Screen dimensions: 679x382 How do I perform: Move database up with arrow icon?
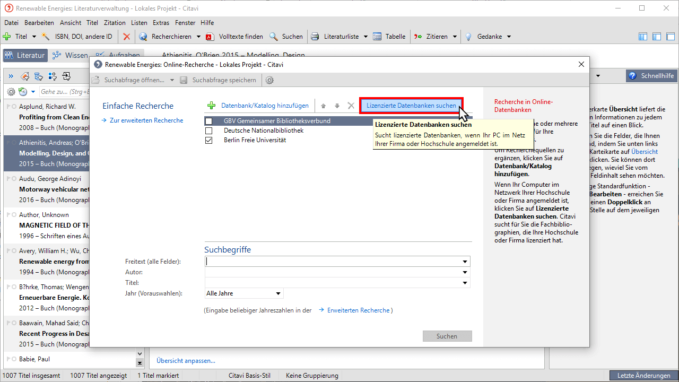(x=323, y=106)
